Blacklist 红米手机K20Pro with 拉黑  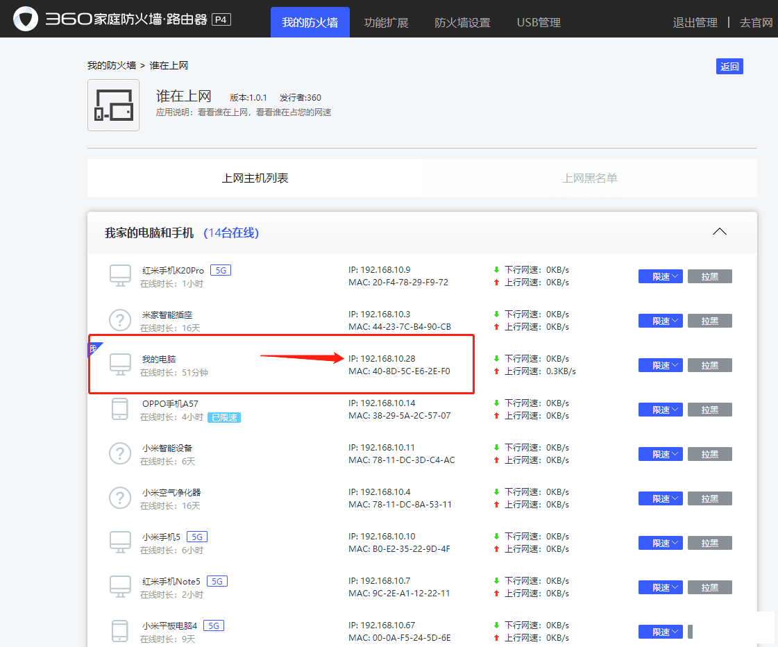(x=709, y=276)
